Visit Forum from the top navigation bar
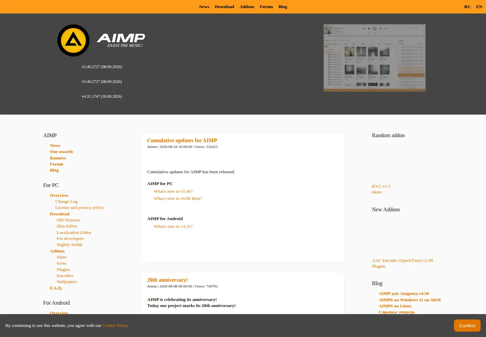 click(266, 7)
